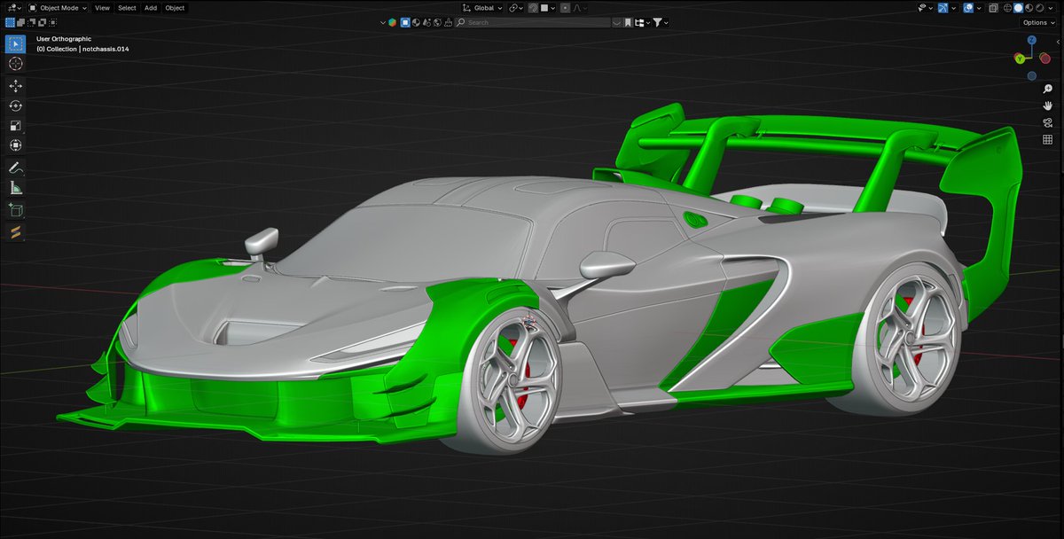Open the Object Mode dropdown

tap(57, 8)
